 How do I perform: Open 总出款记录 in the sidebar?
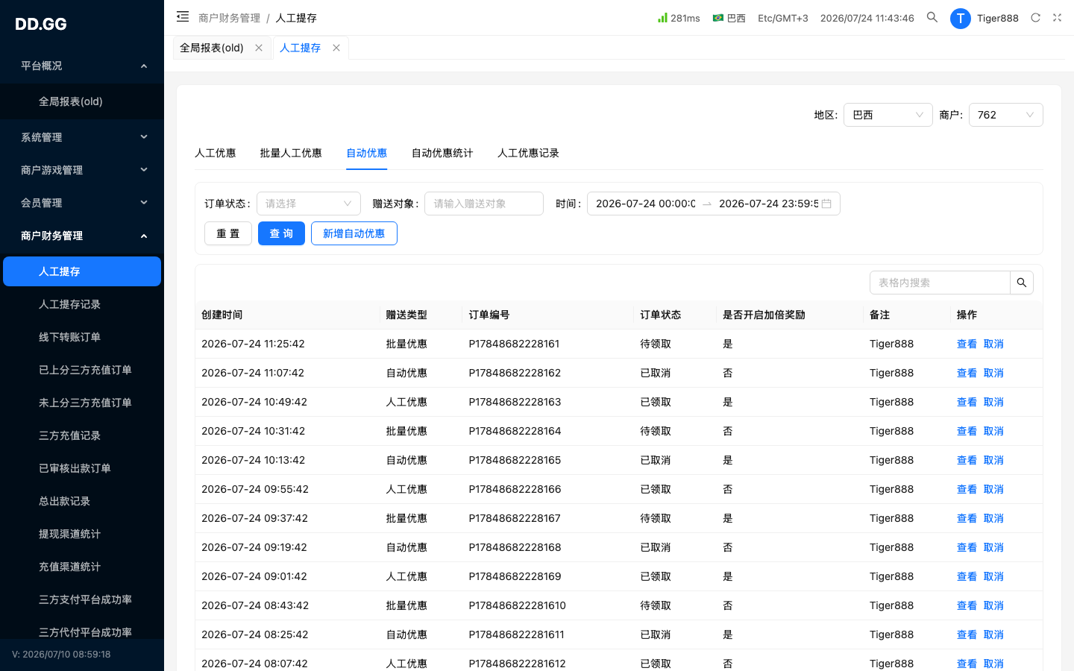click(82, 501)
